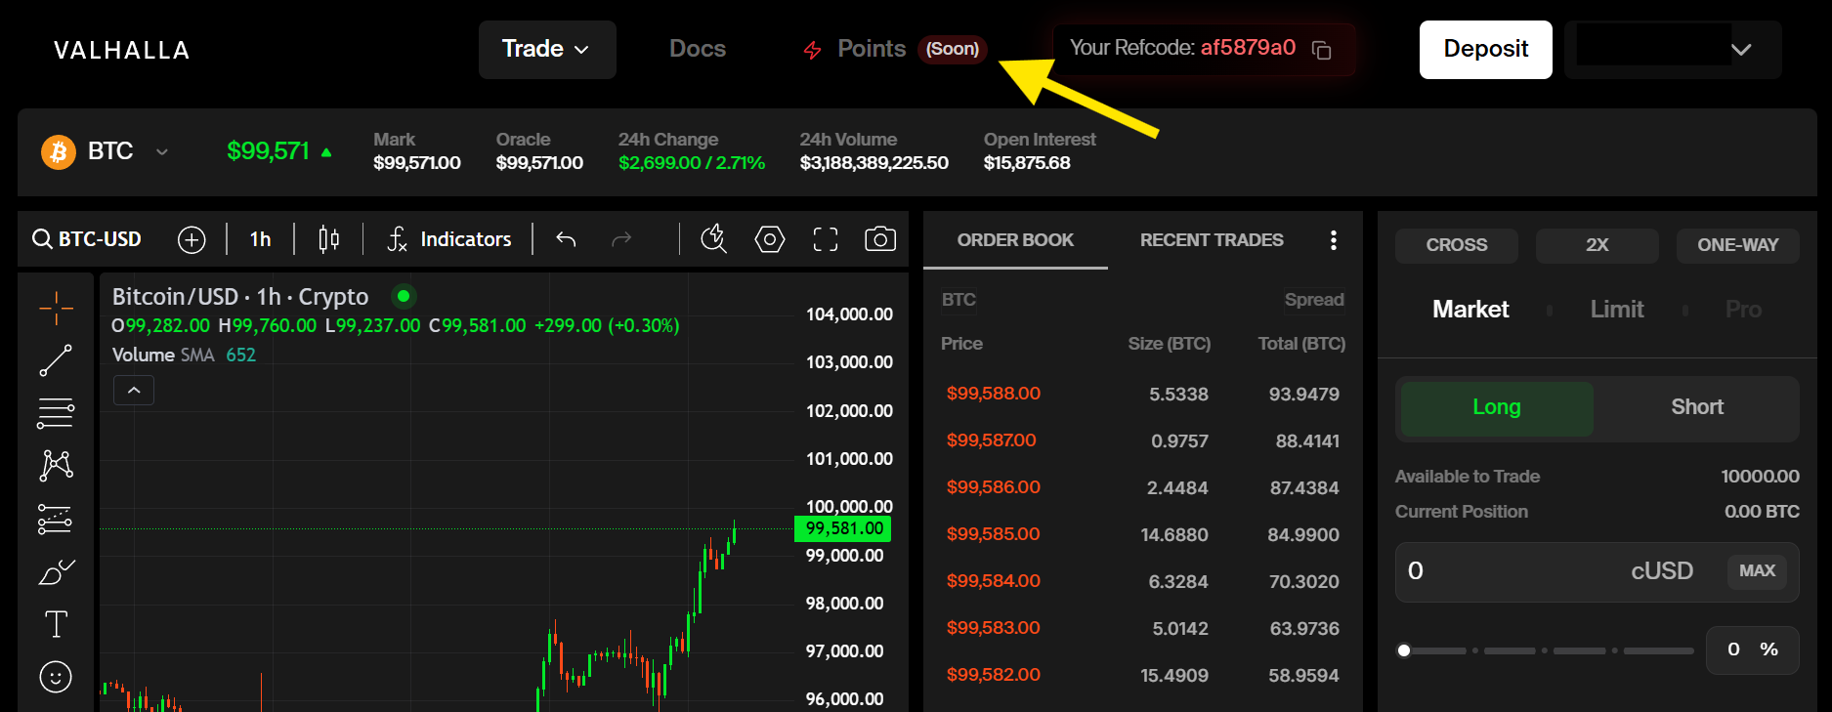Select the Limit order tab
This screenshot has height=712, width=1832.
tap(1616, 310)
